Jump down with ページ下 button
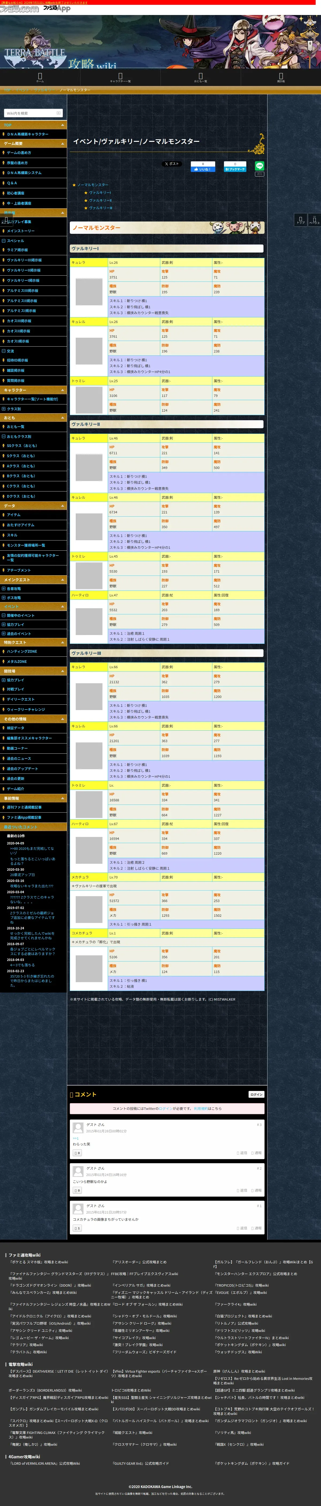Viewport: 321px width, 1506px height. pos(314,219)
